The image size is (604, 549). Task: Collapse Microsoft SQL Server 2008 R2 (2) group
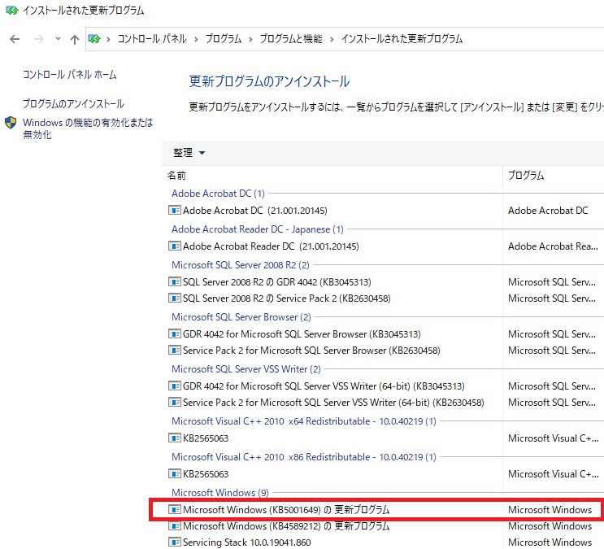click(x=241, y=265)
